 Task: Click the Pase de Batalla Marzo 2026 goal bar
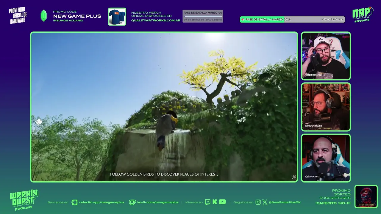292,19
